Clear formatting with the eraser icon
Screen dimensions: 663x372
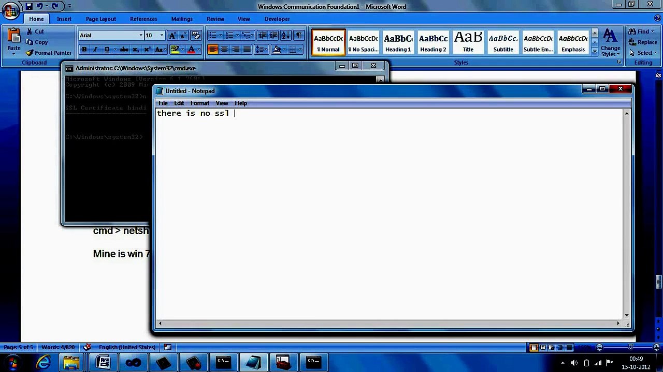(x=196, y=35)
